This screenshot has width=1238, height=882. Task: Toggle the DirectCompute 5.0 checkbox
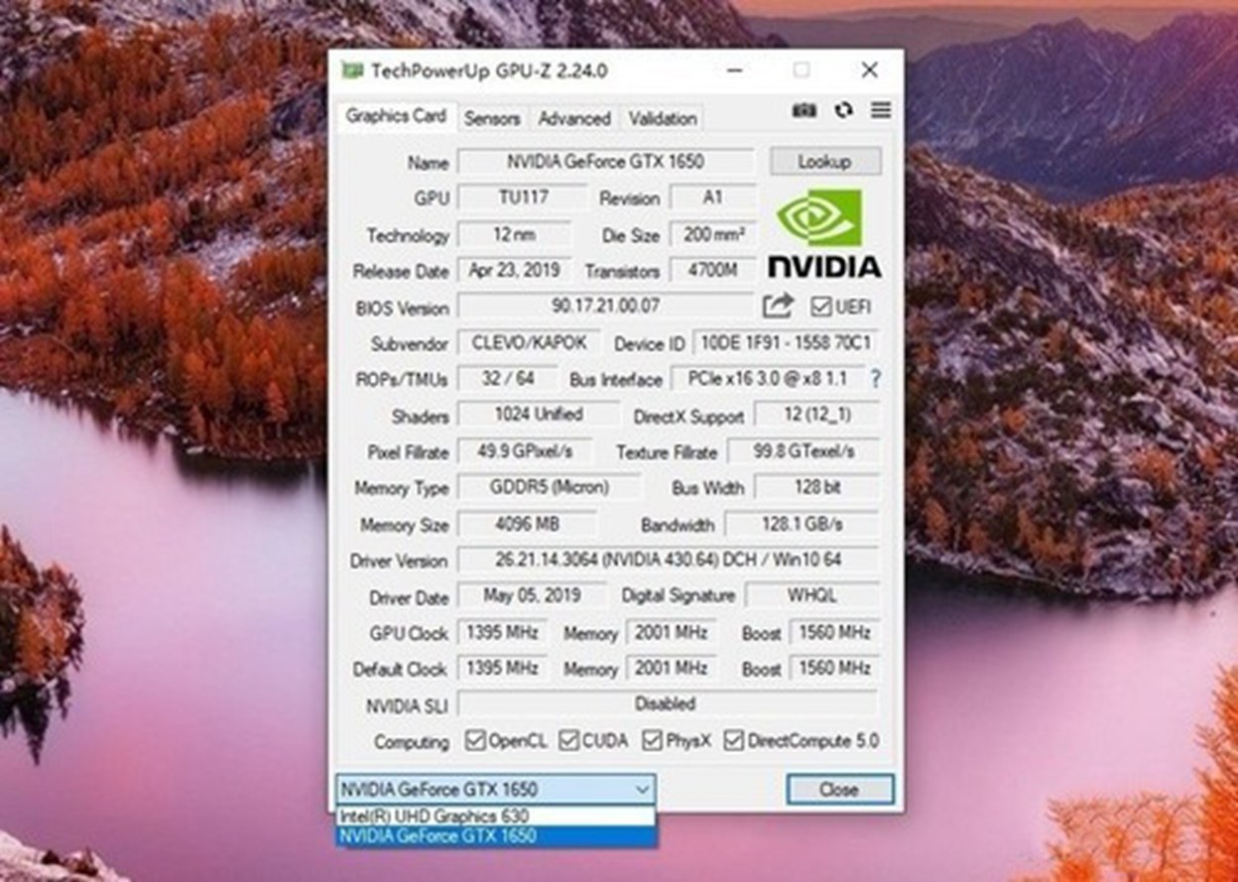click(x=734, y=740)
